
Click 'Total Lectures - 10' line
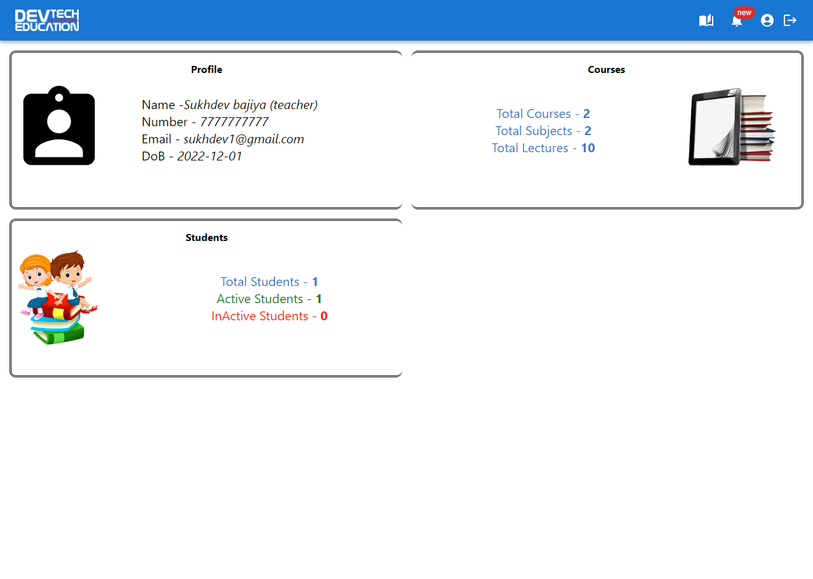[543, 148]
